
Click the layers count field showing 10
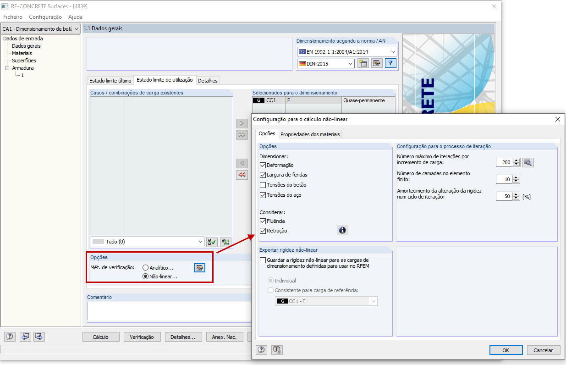(x=505, y=179)
